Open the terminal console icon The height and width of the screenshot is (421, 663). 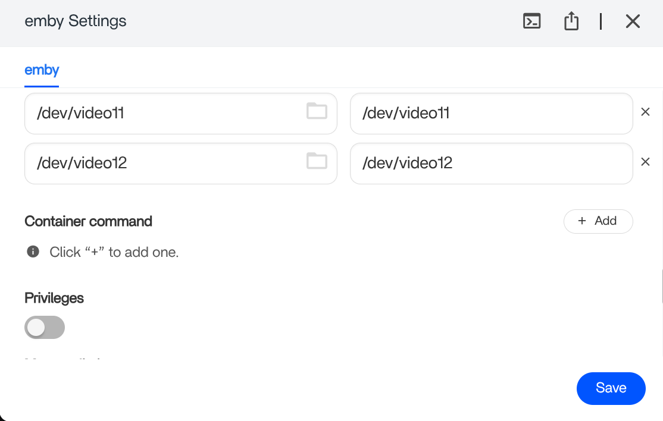click(531, 21)
